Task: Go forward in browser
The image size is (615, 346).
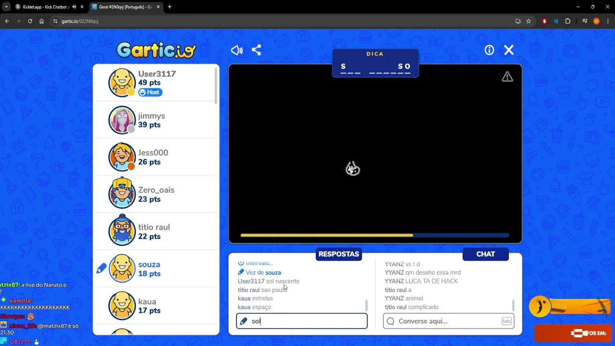Action: [19, 21]
